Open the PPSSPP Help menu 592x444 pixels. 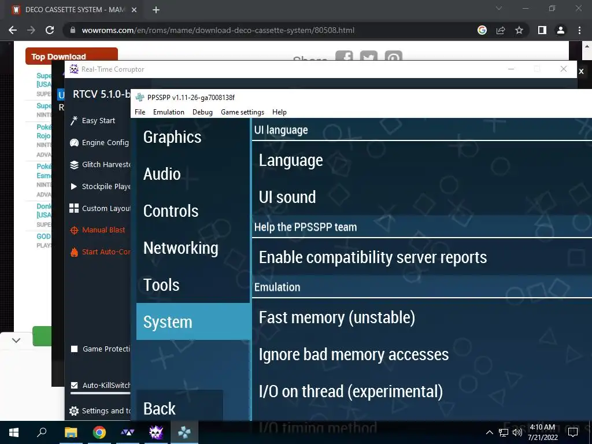[279, 112]
